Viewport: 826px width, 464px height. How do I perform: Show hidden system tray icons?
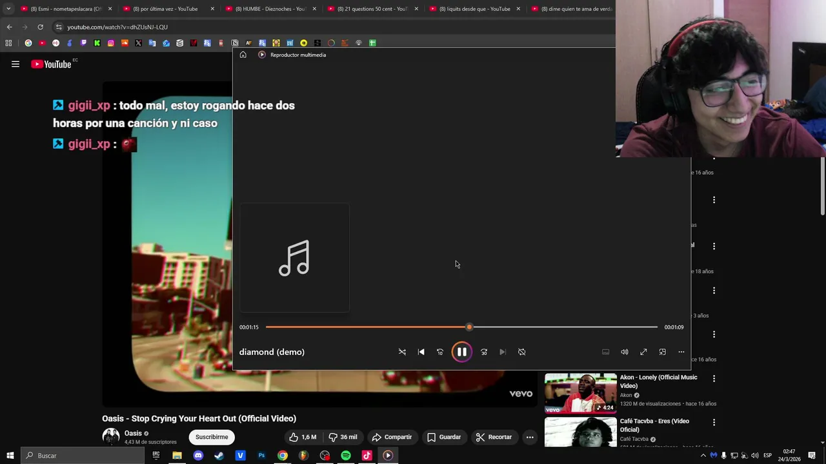pos(703,456)
